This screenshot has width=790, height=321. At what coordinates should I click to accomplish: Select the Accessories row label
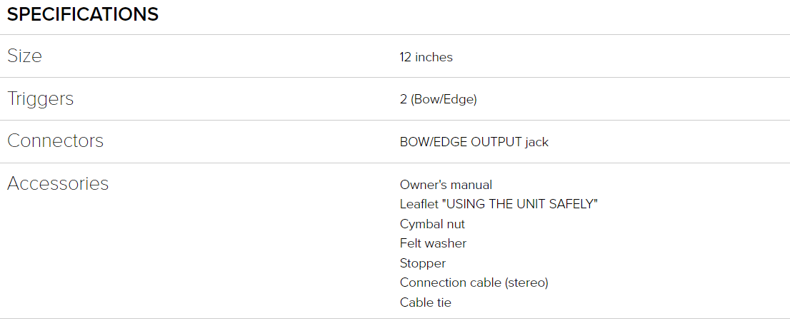(58, 184)
